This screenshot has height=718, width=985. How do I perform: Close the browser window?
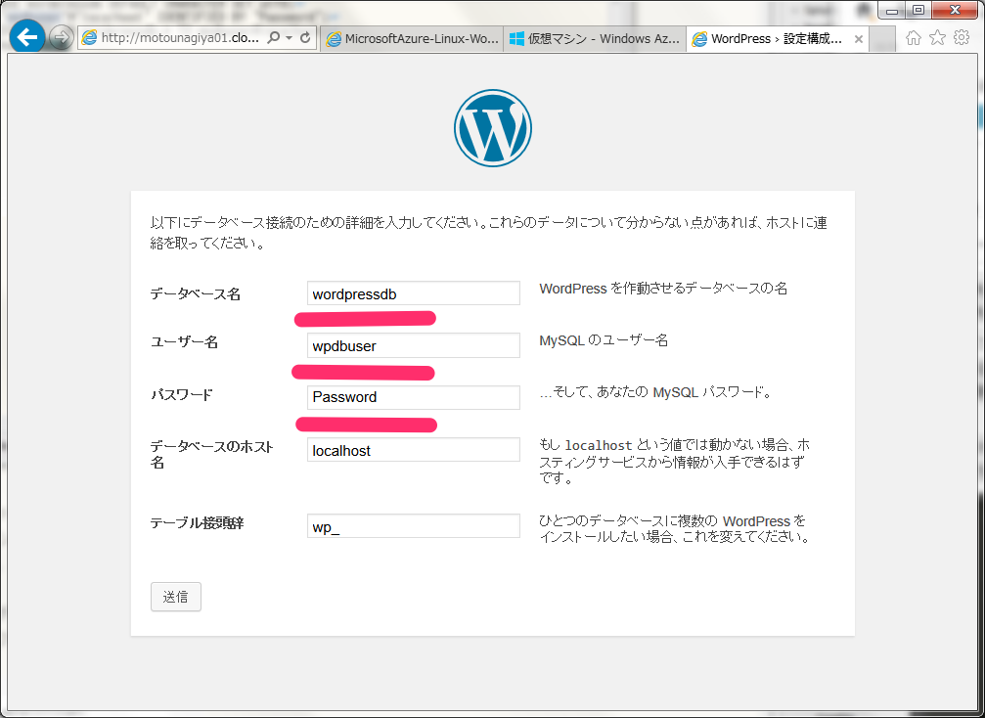click(x=955, y=10)
